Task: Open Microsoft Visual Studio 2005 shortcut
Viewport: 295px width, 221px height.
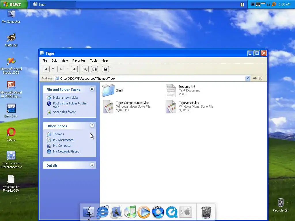Action: click(x=11, y=65)
